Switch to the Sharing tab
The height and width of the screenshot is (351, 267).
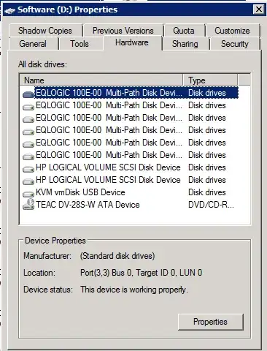pyautogui.click(x=185, y=44)
